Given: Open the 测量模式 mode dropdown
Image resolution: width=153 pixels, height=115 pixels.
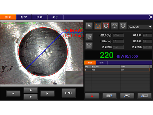Looking at the screenshot, I should click(147, 47).
